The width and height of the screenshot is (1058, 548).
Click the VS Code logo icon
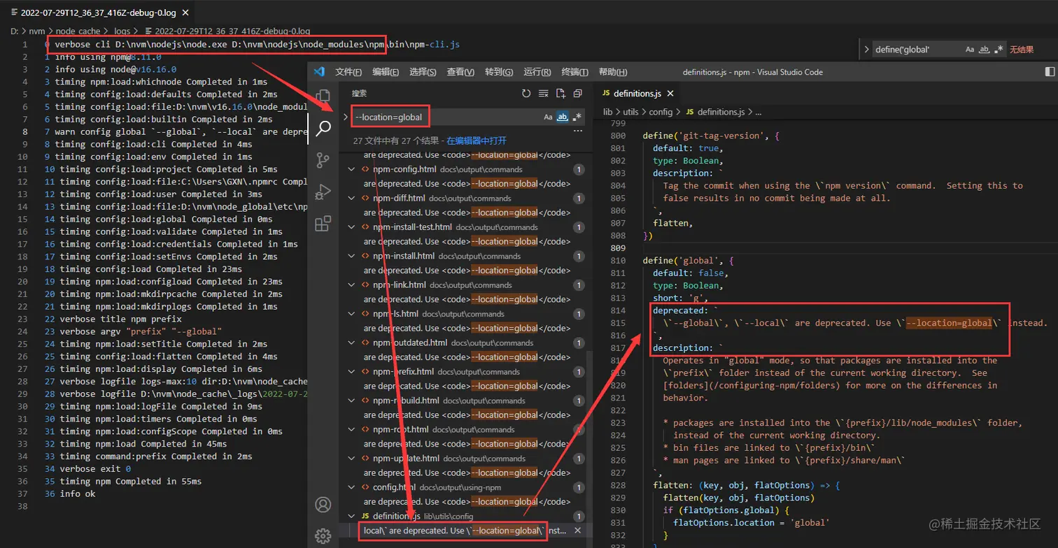click(319, 72)
